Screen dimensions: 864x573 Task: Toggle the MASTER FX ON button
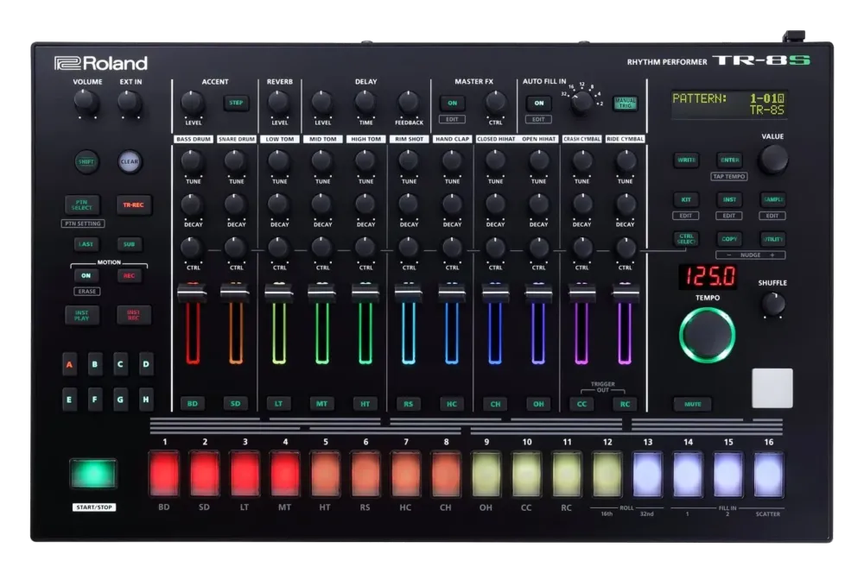point(452,103)
